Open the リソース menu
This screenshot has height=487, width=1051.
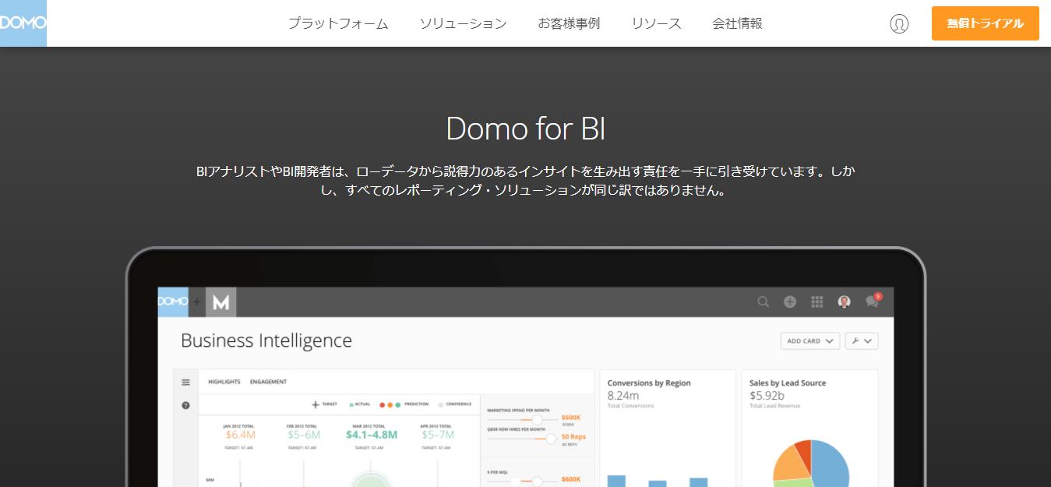pos(656,23)
